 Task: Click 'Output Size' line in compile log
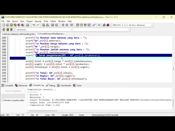pyautogui.click(x=48, y=103)
